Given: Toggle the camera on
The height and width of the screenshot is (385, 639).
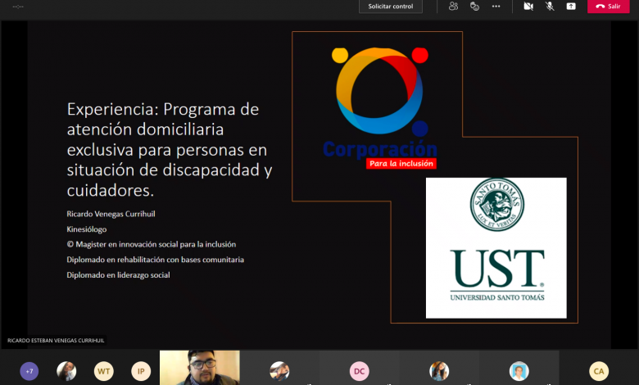Looking at the screenshot, I should point(528,7).
